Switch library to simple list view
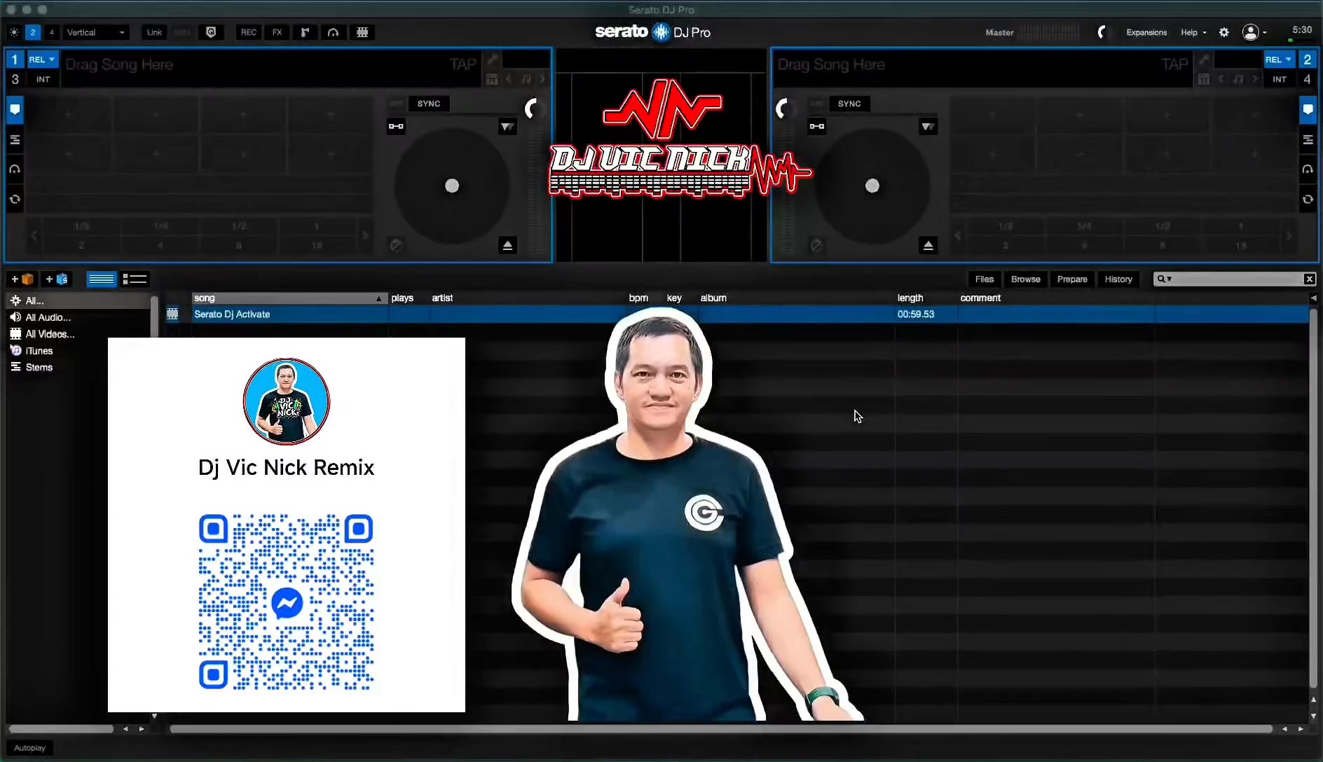Viewport: 1323px width, 762px height. (101, 279)
